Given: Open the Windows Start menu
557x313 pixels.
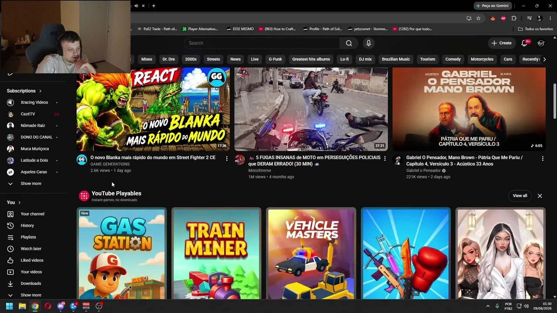Looking at the screenshot, I should pyautogui.click(x=9, y=306).
